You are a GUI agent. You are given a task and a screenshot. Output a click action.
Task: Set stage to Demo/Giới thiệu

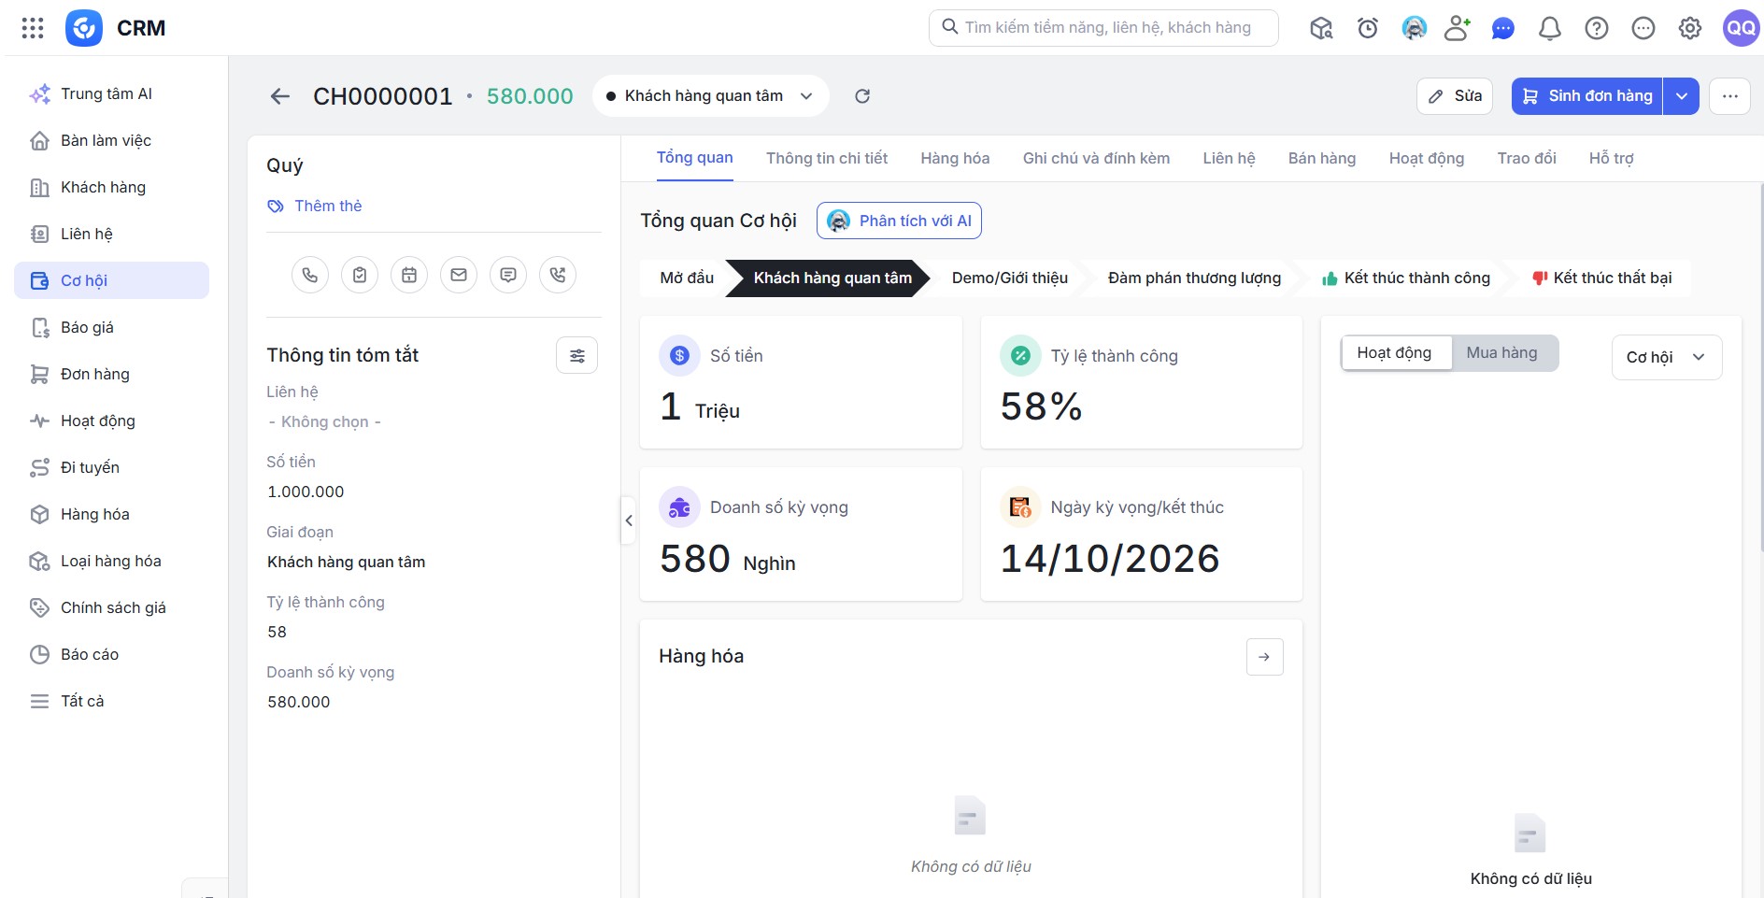[1009, 278]
